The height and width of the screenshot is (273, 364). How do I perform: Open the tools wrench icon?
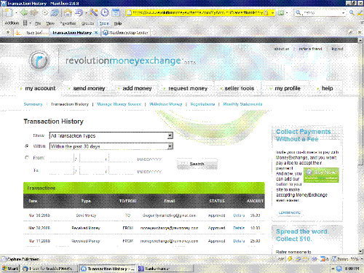point(93,12)
